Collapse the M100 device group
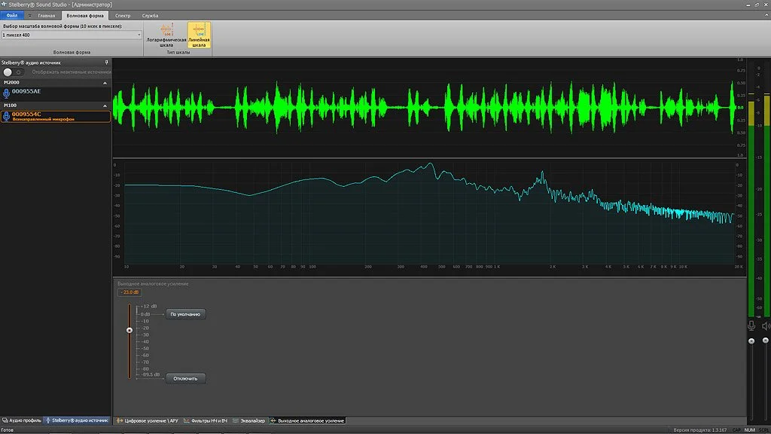 [105, 105]
